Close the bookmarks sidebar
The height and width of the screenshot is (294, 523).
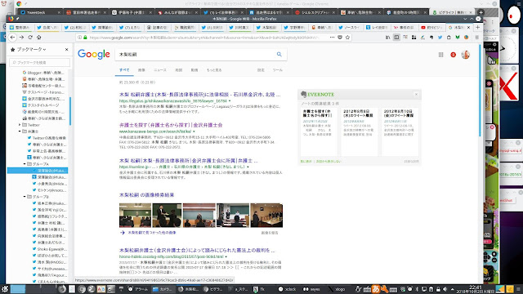click(x=67, y=49)
